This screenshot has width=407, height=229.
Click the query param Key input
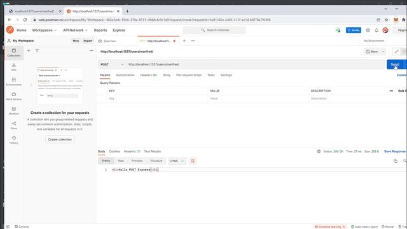(157, 99)
